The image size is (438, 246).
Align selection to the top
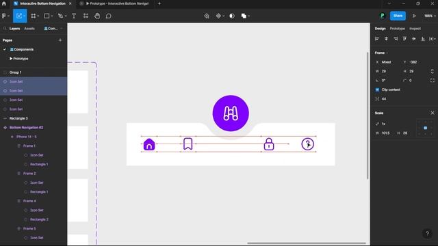pyautogui.click(x=404, y=39)
